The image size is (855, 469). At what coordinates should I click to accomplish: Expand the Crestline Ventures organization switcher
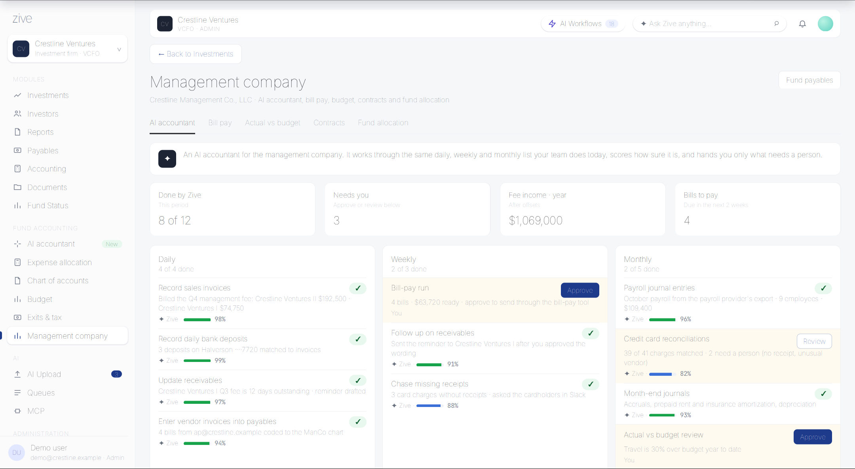point(67,49)
